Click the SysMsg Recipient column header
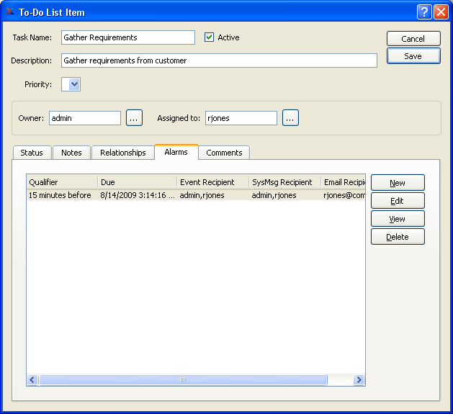This screenshot has height=414, width=453. point(285,182)
